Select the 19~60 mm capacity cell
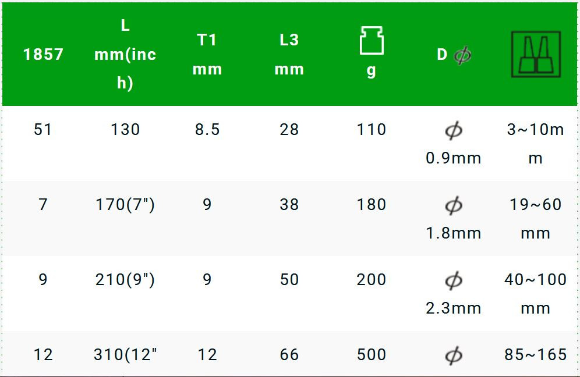This screenshot has height=377, width=580. click(x=535, y=218)
